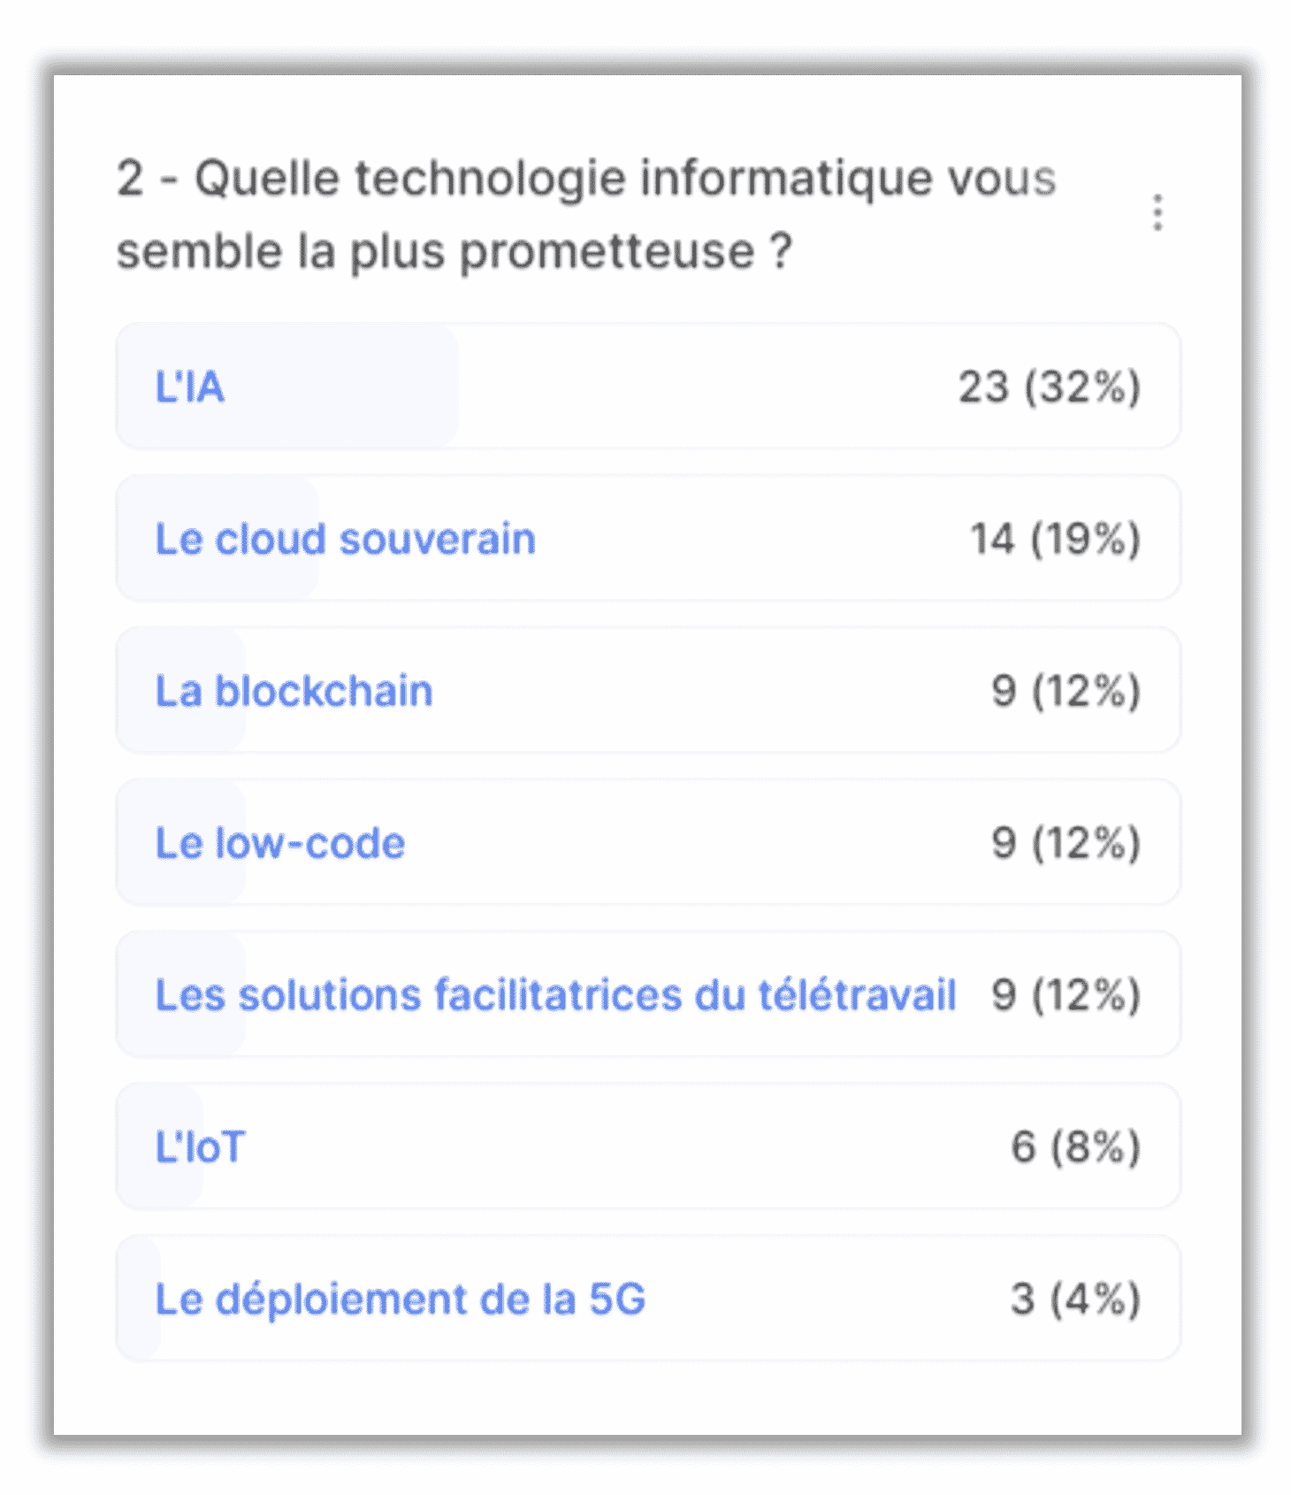1291x1495 pixels.
Task: Click the 9 (12%) count beside Le low-code
Action: (1066, 844)
